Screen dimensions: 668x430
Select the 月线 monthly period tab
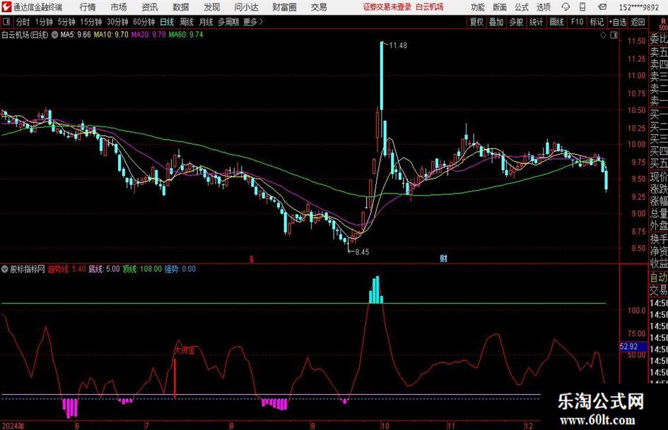206,22
